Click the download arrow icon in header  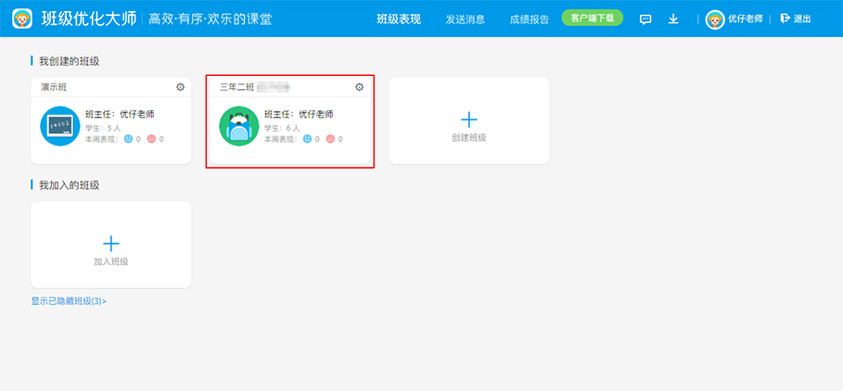[x=673, y=19]
